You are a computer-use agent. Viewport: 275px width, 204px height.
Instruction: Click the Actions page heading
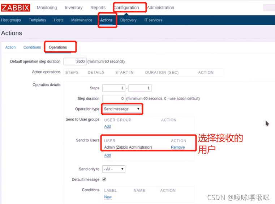12,33
